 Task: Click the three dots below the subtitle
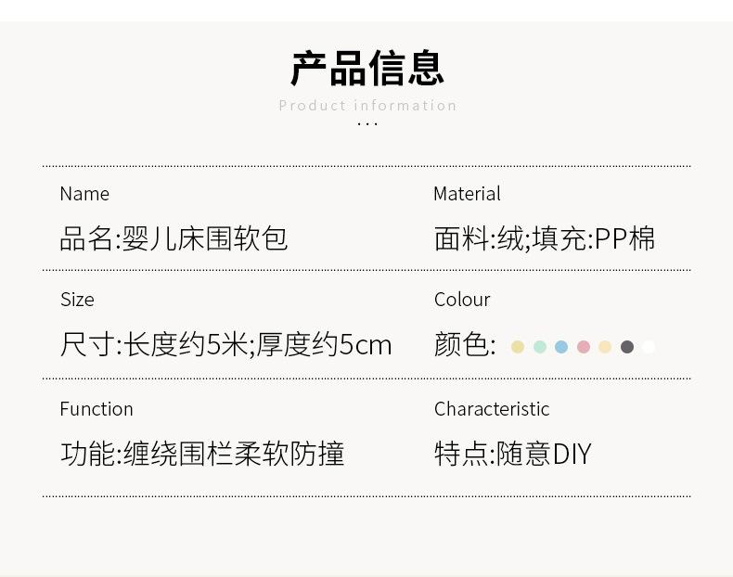(367, 123)
